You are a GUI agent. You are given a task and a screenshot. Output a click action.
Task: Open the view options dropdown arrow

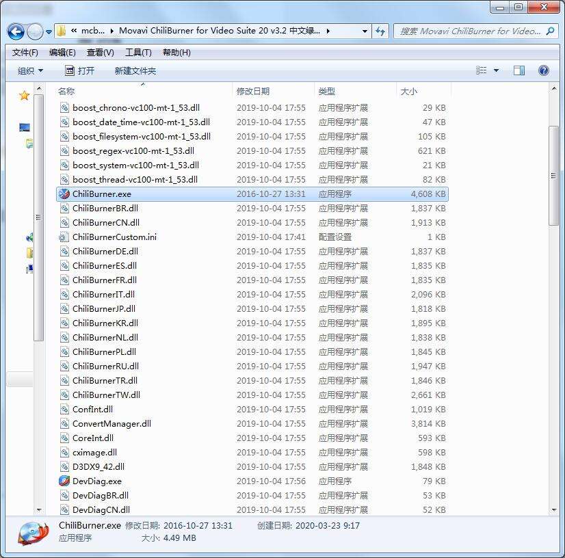[x=496, y=70]
